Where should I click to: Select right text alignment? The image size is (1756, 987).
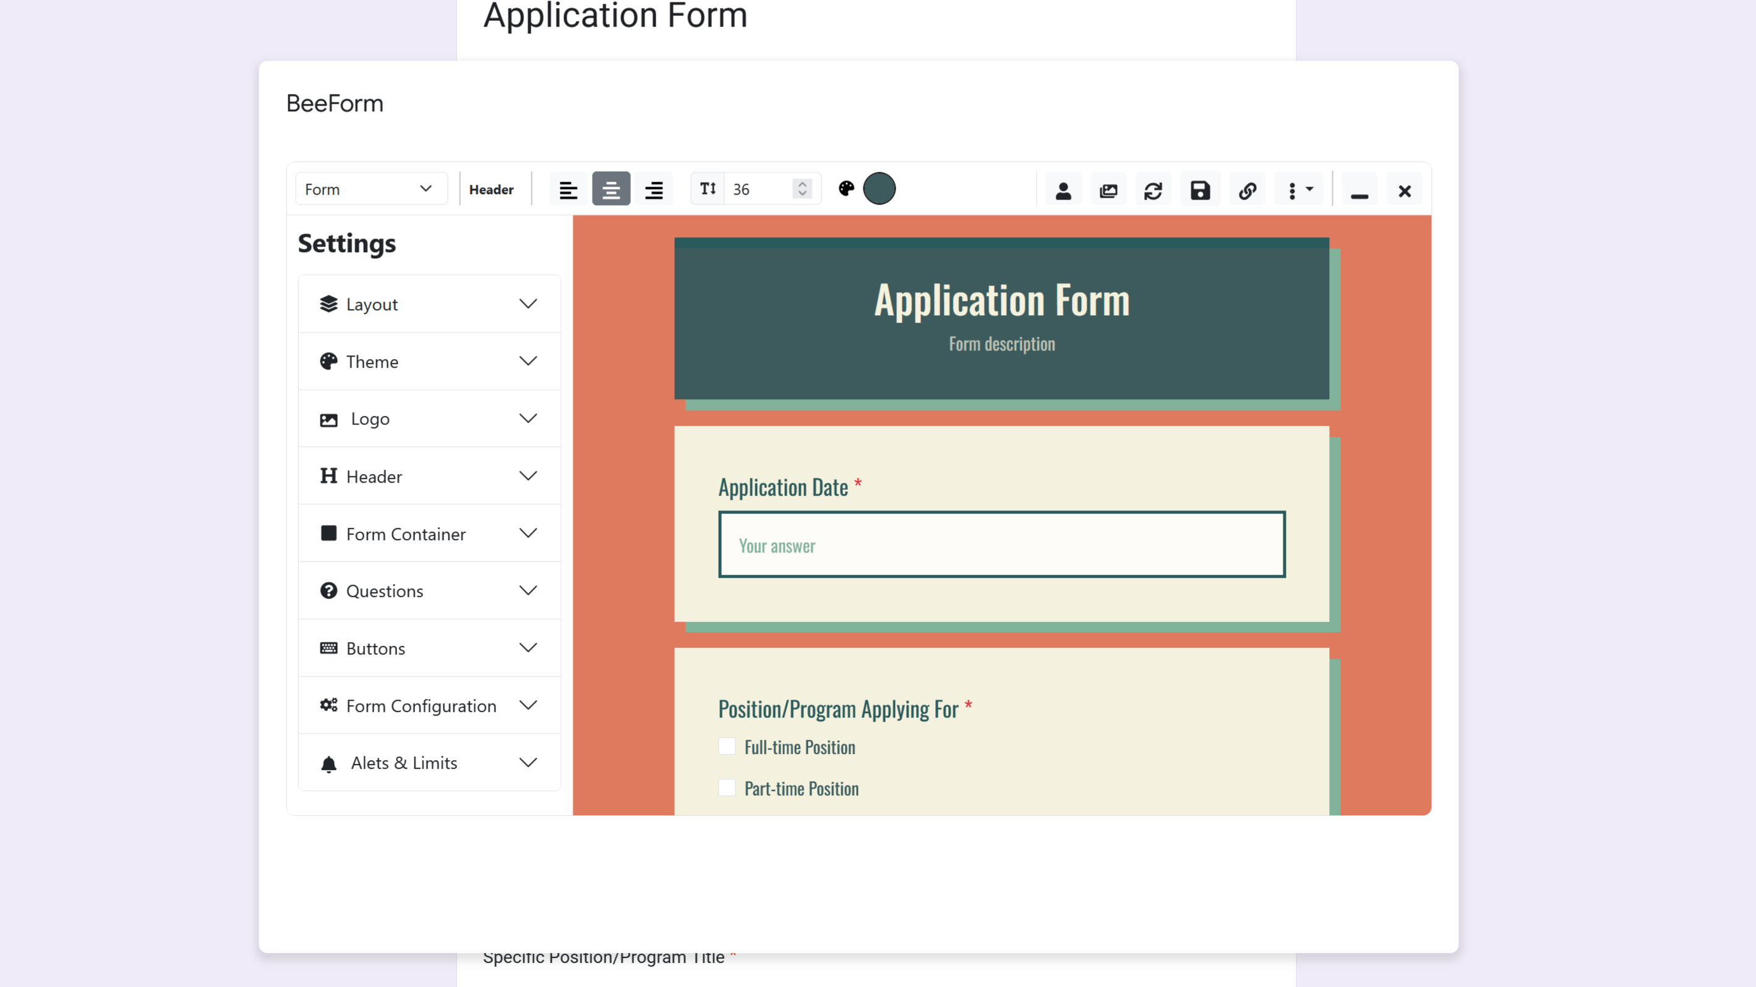[654, 189]
